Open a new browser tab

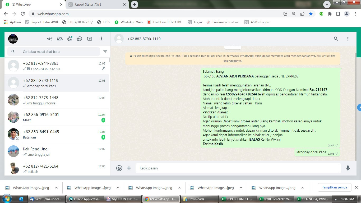pyautogui.click(x=135, y=4)
